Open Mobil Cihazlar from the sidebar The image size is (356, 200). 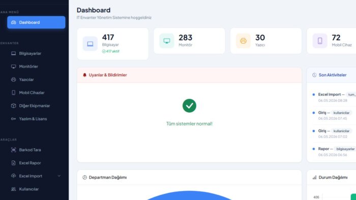tap(36, 92)
